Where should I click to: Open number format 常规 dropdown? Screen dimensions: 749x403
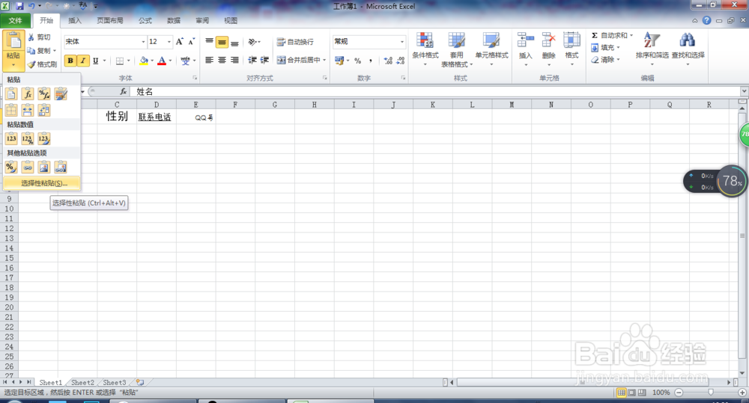[x=401, y=41]
